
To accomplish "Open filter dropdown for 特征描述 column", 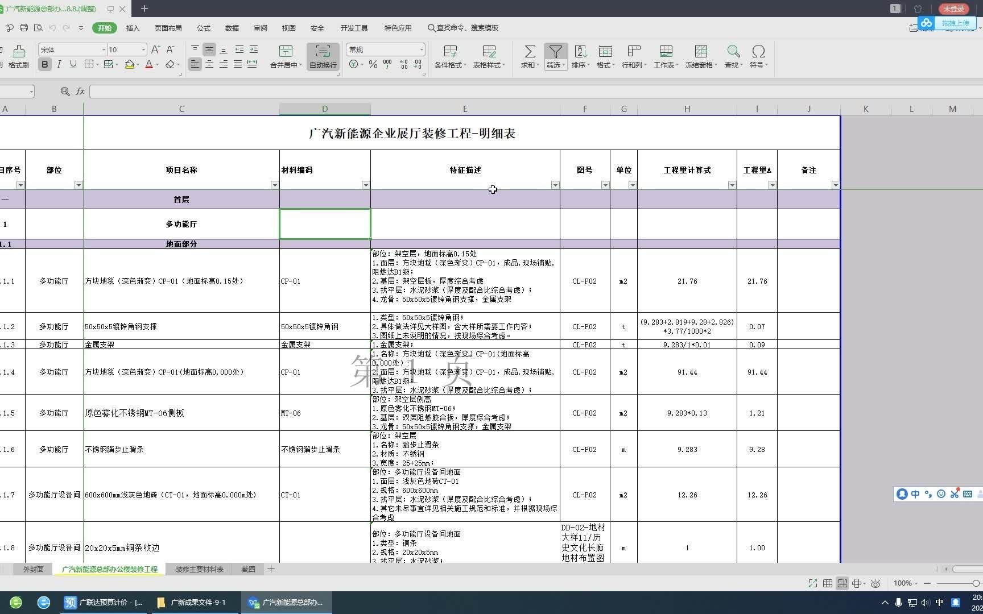I will pyautogui.click(x=555, y=185).
